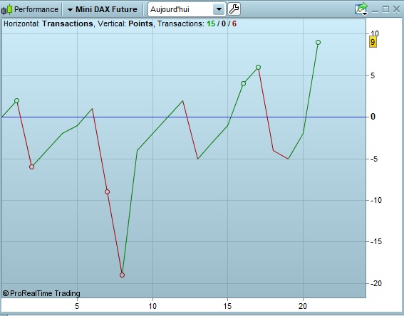Select the final green point at transaction 21

(318, 42)
